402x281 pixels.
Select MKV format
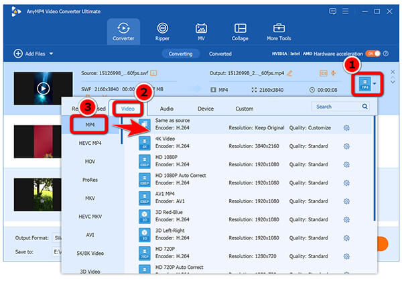[x=90, y=198]
